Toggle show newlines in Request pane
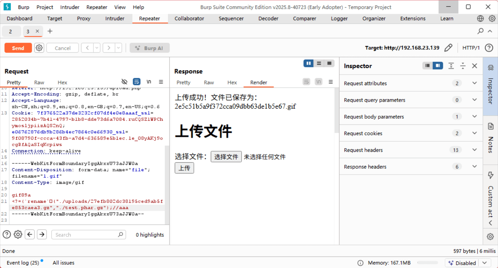This screenshot has height=268, width=498. pos(149,82)
